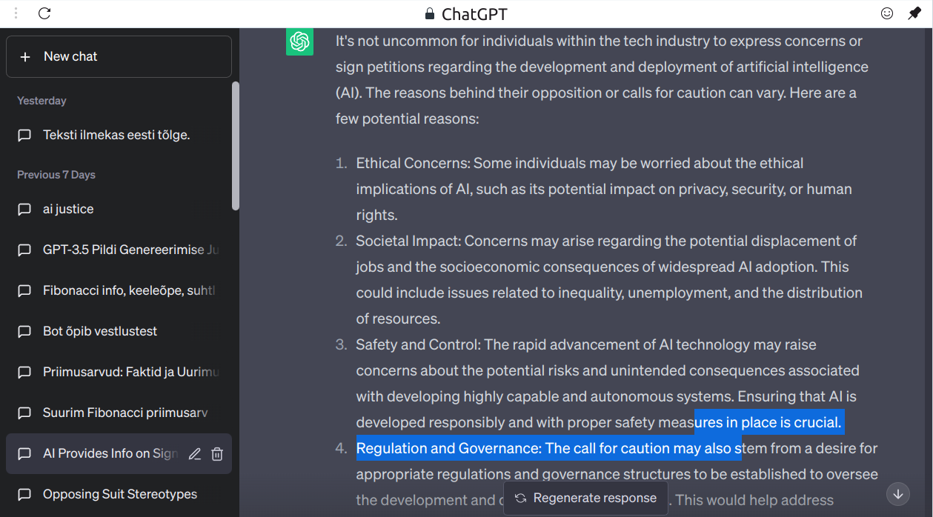
Task: Click the scroll-to-bottom arrow icon
Action: point(898,493)
